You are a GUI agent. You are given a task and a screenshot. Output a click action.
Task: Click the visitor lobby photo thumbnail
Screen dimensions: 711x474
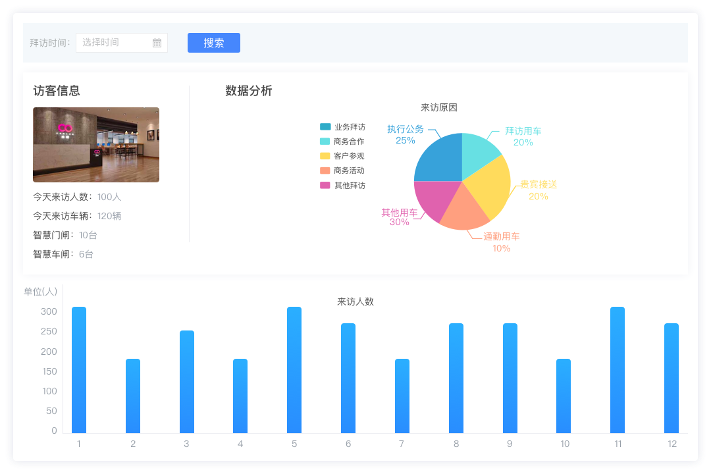tap(96, 145)
